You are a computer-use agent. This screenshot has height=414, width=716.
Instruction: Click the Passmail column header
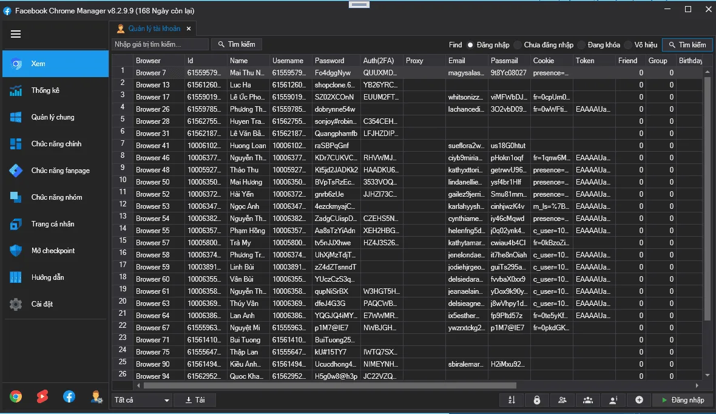[509, 60]
